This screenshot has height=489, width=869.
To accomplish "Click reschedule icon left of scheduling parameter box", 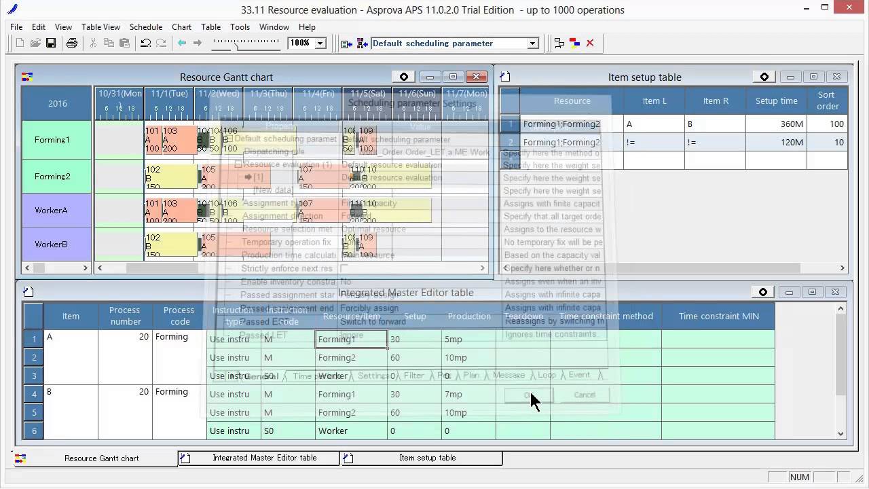I will coord(346,43).
